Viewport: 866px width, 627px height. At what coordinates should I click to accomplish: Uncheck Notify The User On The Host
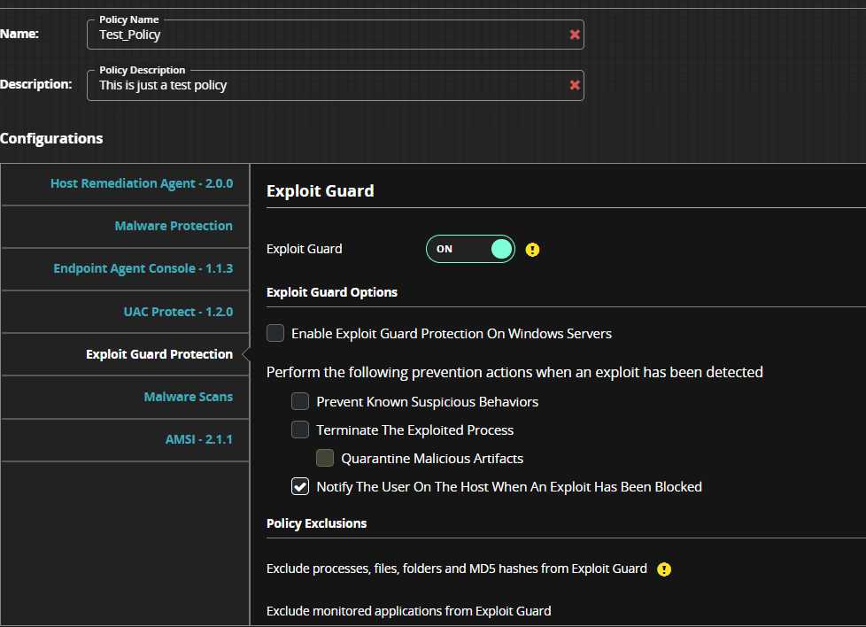[x=301, y=486]
